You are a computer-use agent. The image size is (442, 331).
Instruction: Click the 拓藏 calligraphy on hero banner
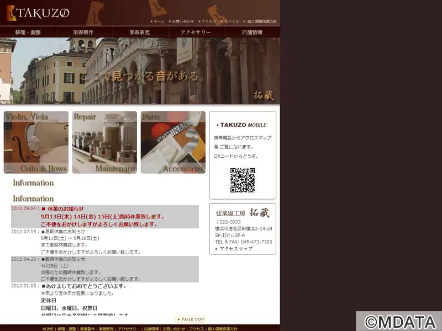pos(264,95)
